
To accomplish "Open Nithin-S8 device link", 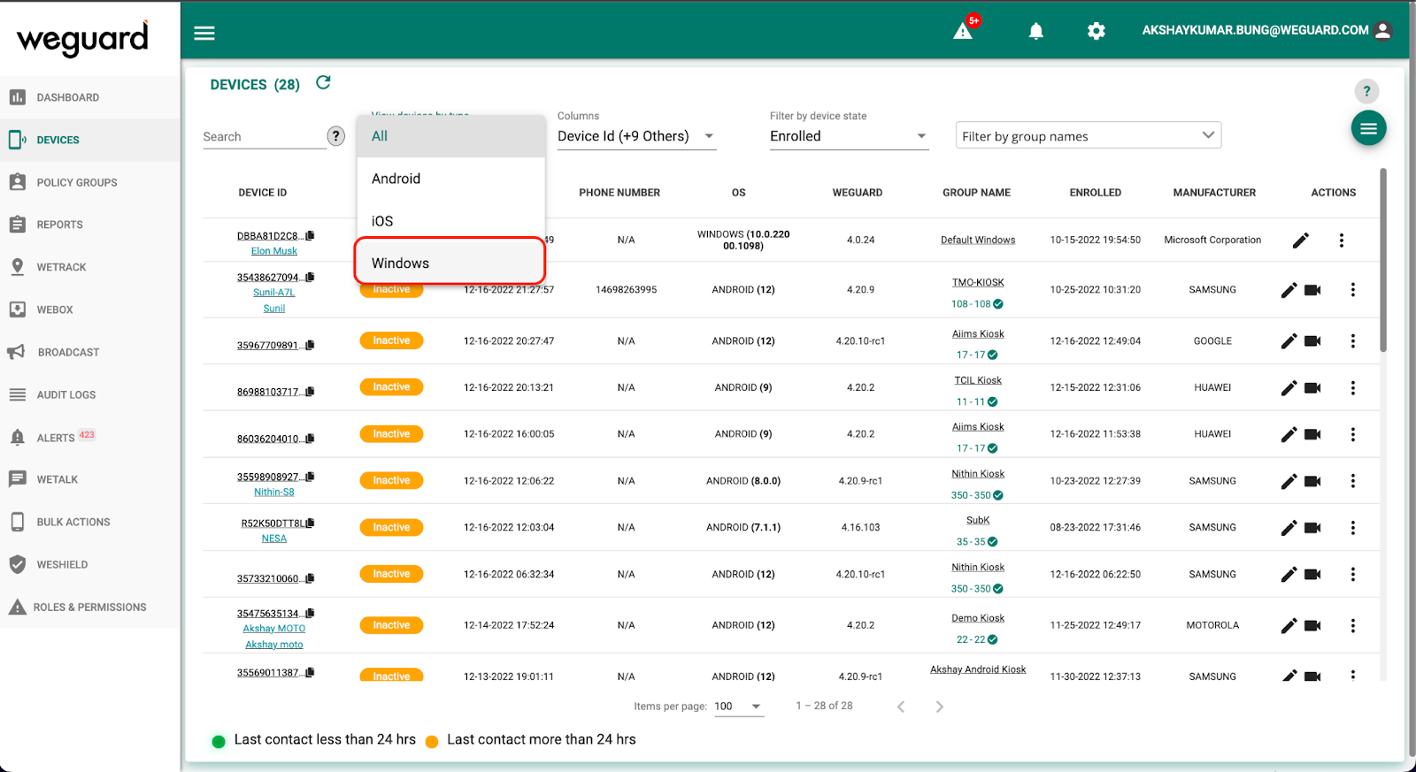I will 274,493.
